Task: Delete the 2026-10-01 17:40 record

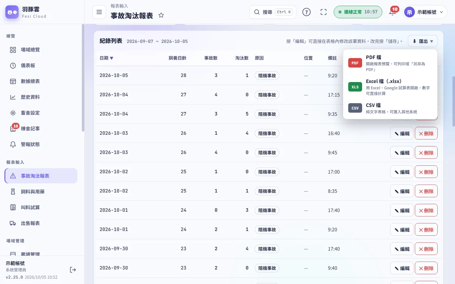Action: [x=426, y=210]
